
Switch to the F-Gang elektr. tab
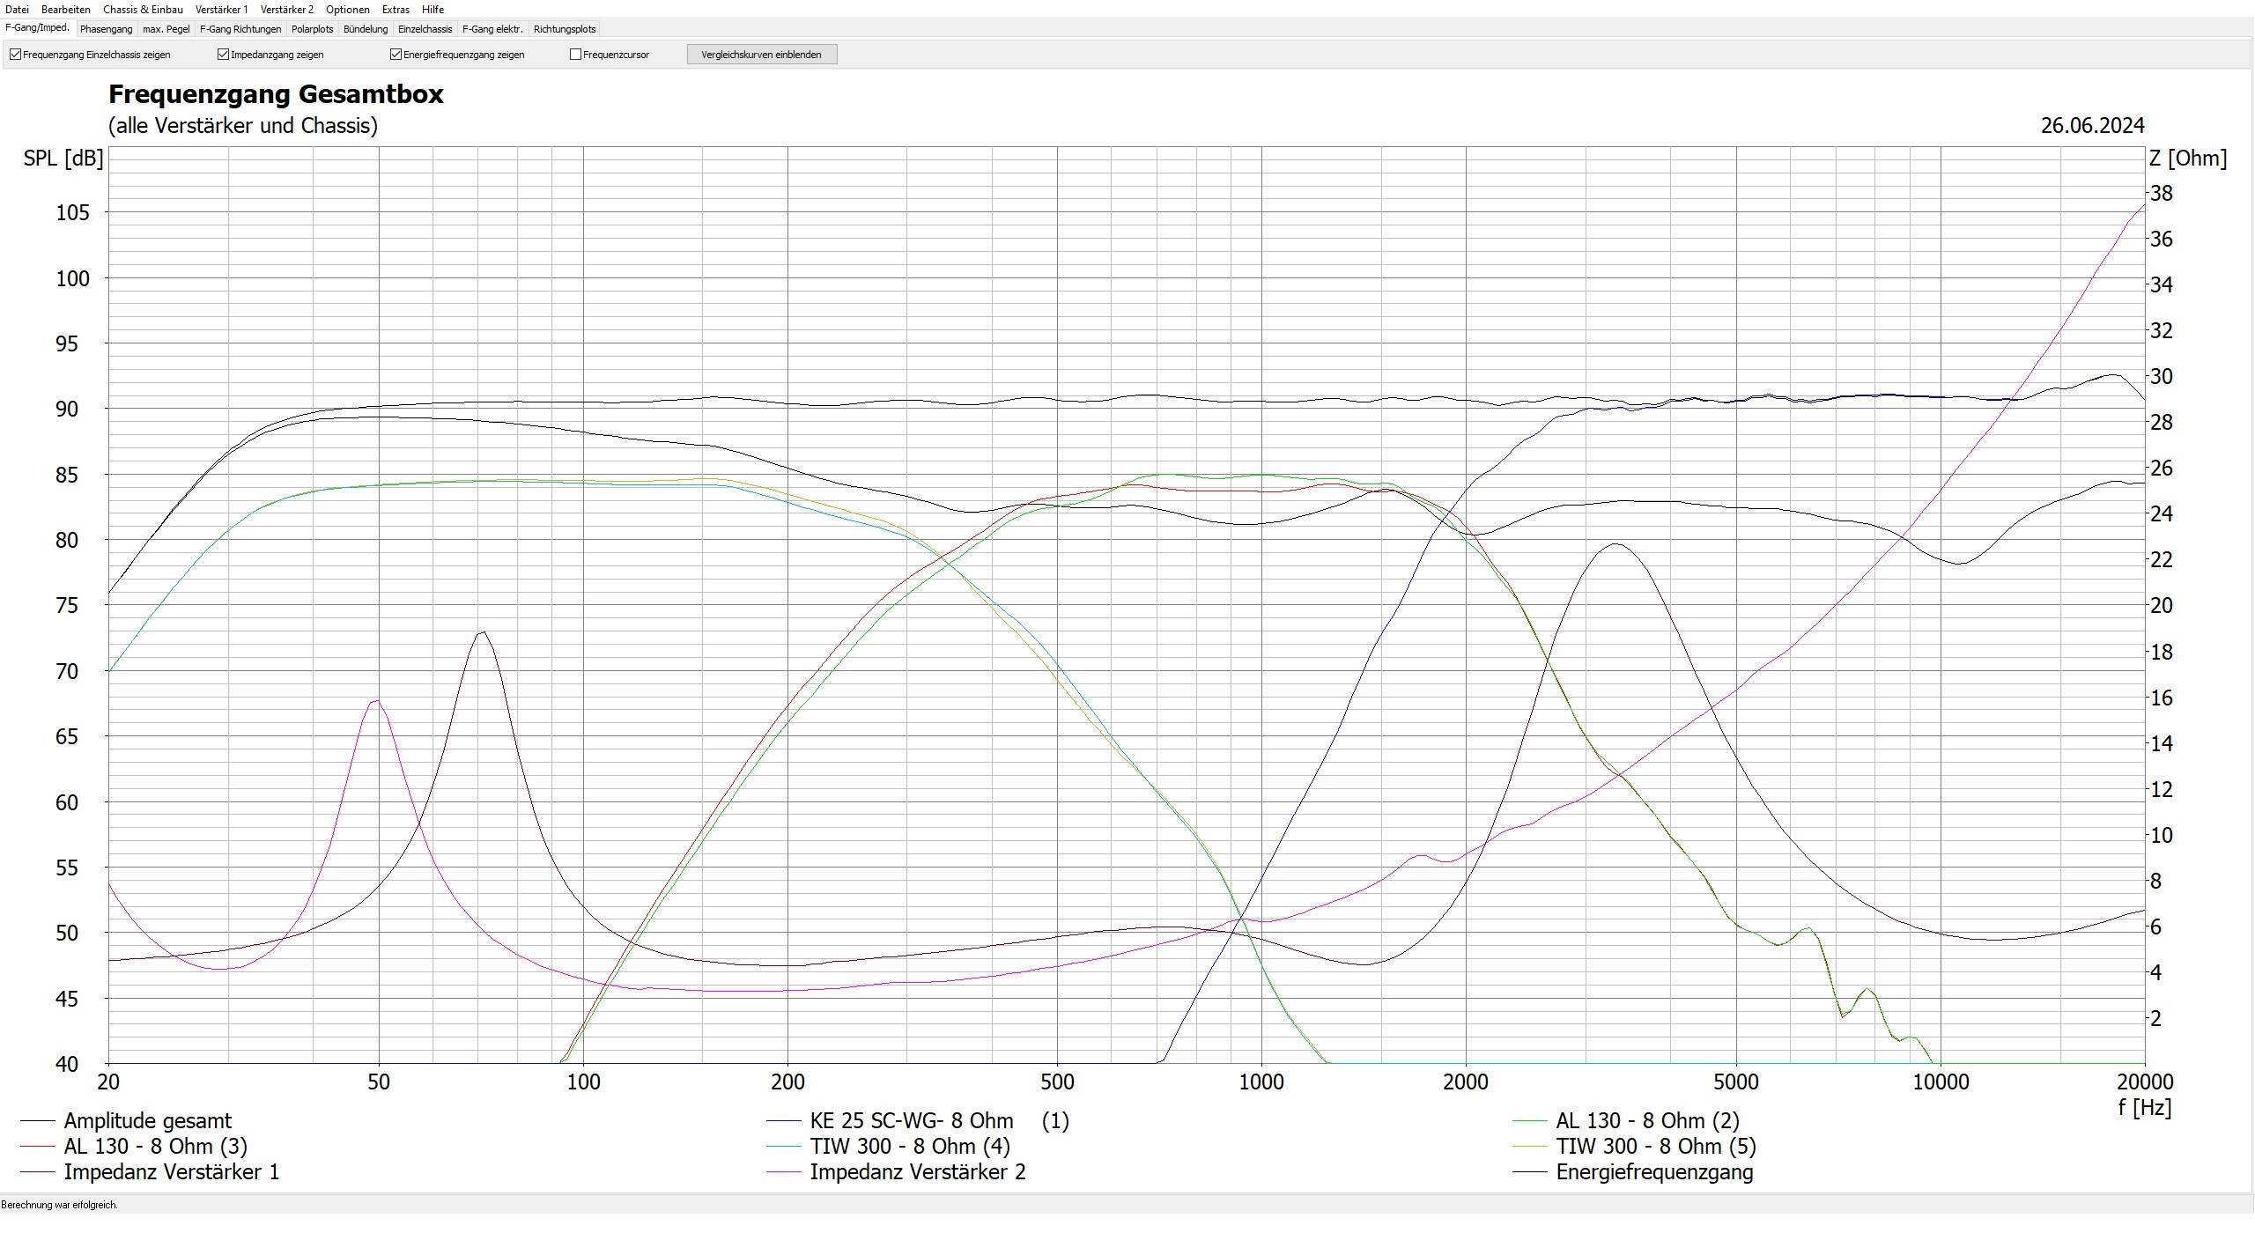(x=492, y=29)
